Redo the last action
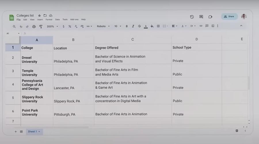 27,26
